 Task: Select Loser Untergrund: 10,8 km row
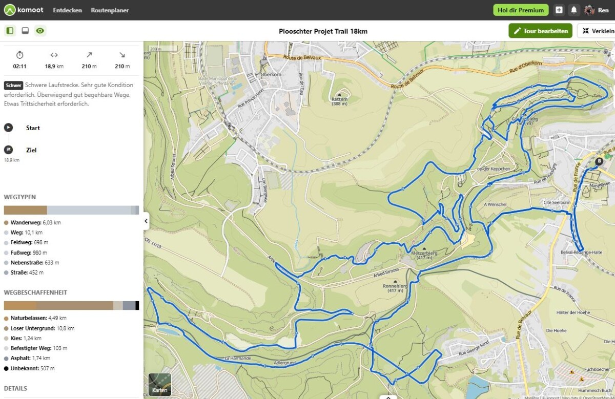point(39,328)
